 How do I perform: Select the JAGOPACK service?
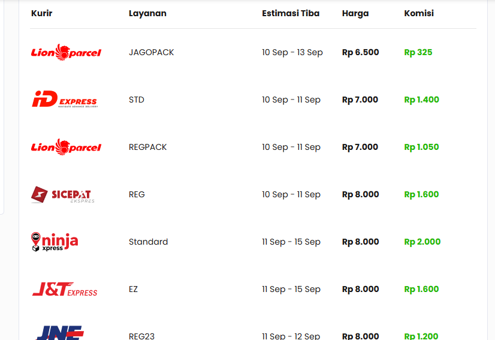point(151,52)
